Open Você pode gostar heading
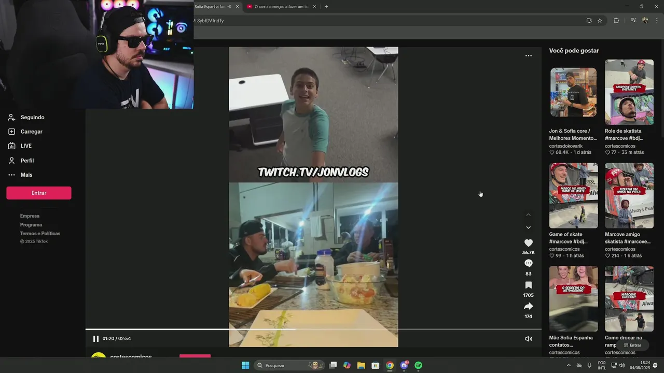Screen dimensions: 664x373 tap(574, 51)
